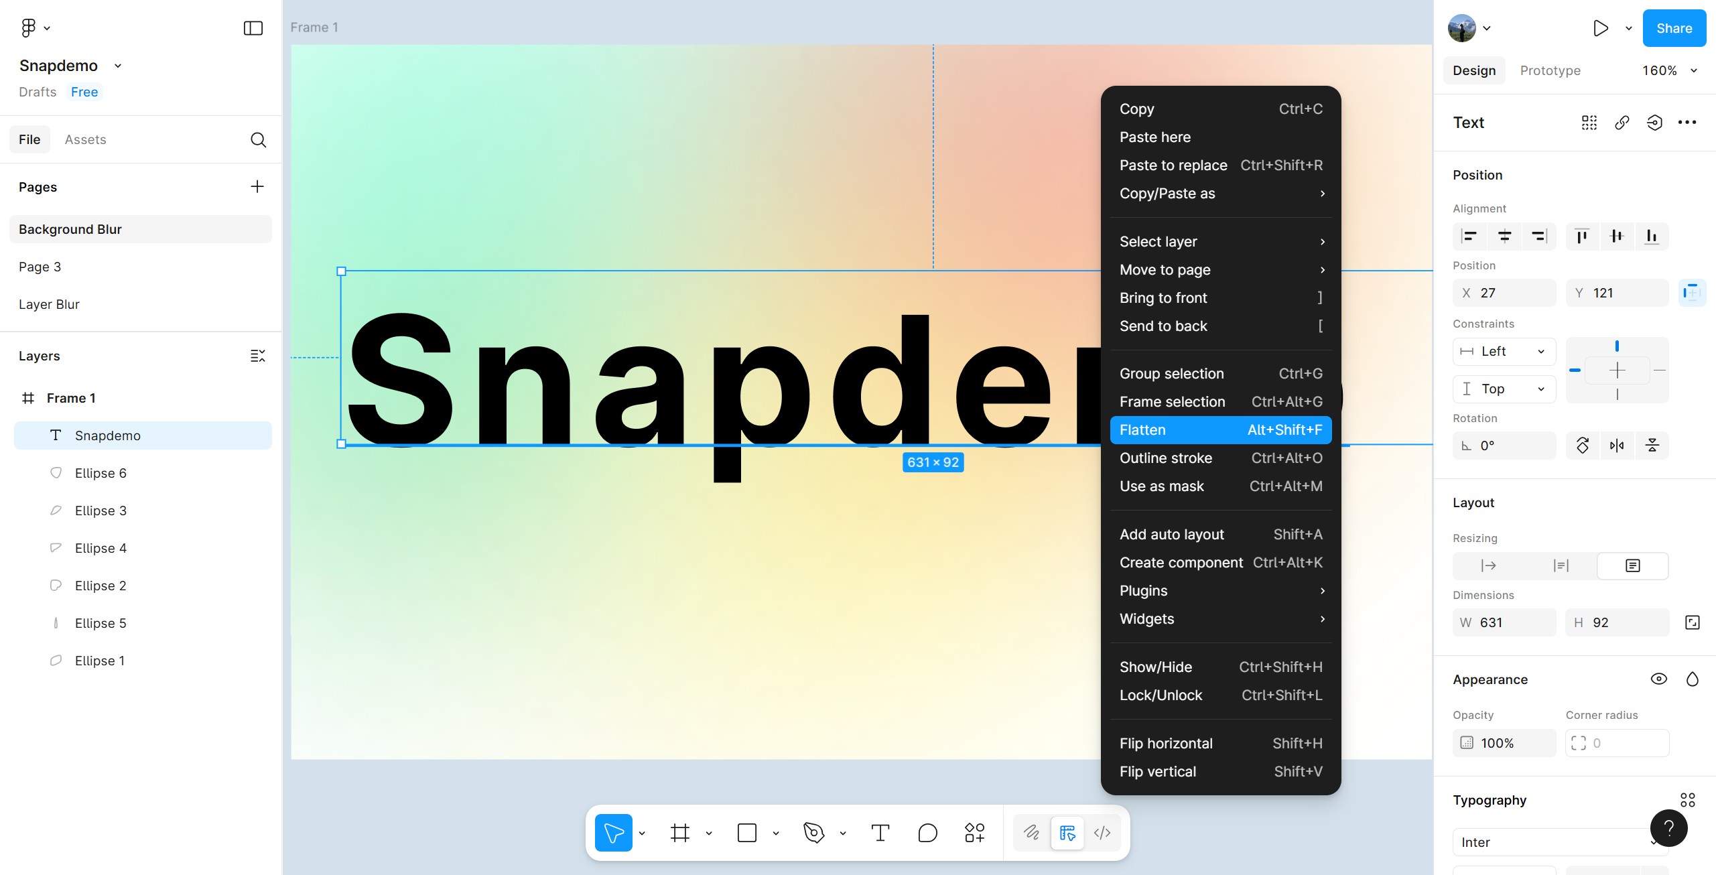Switch to the Assets tab
This screenshot has height=875, width=1716.
(x=85, y=139)
